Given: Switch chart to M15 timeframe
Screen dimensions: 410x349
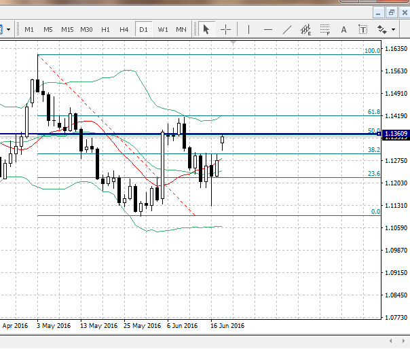Looking at the screenshot, I should (x=67, y=30).
